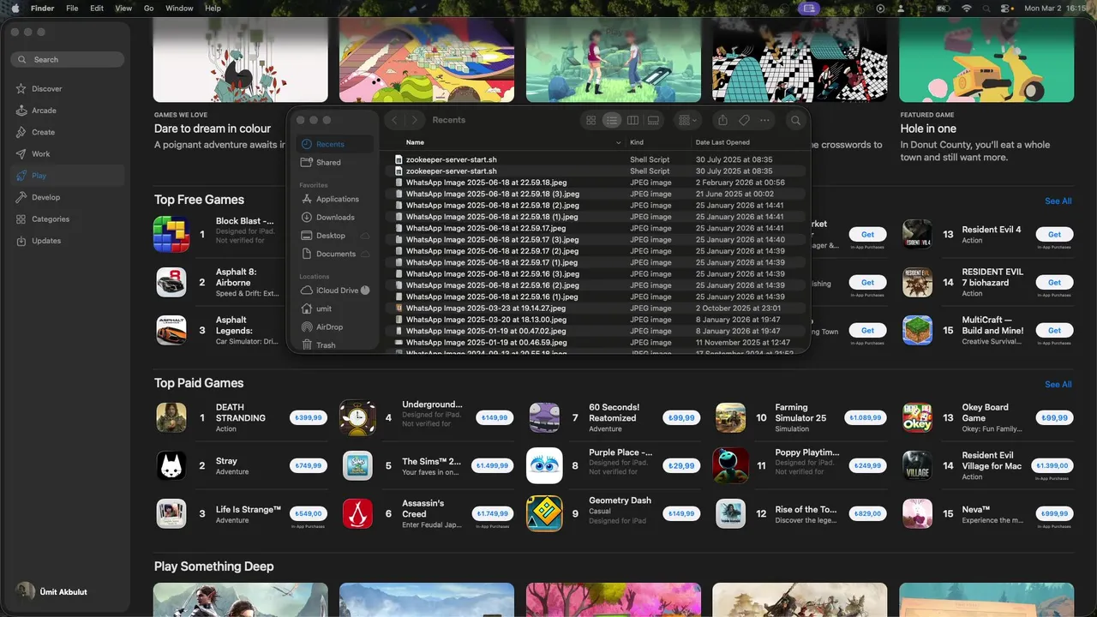The image size is (1097, 617).
Task: Open the File menu
Action: click(72, 8)
